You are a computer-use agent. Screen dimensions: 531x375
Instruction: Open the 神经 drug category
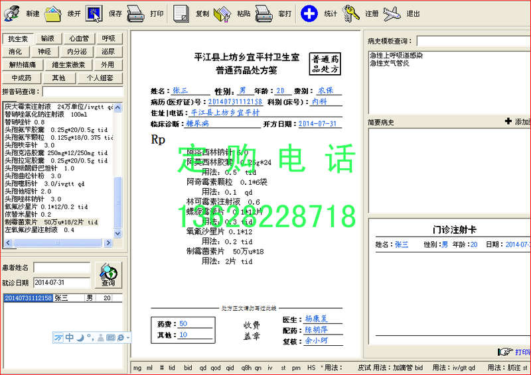[x=44, y=52]
